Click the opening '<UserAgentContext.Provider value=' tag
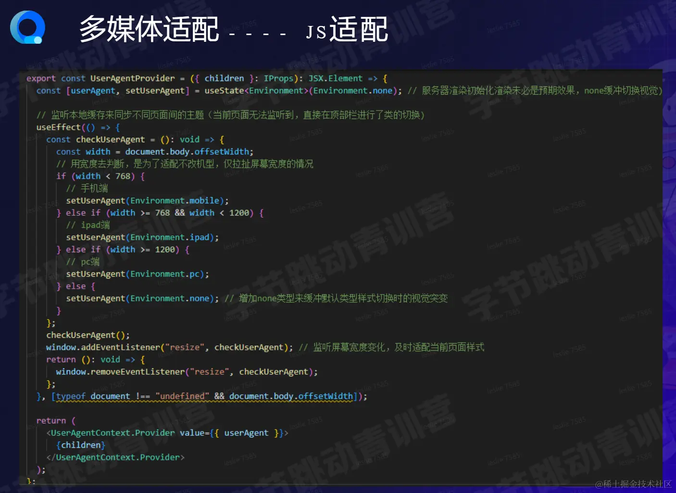The image size is (676, 493). coord(167,433)
